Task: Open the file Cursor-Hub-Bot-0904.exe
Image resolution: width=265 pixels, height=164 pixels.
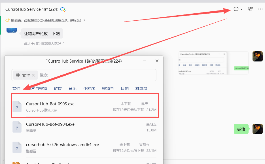Action: point(50,124)
